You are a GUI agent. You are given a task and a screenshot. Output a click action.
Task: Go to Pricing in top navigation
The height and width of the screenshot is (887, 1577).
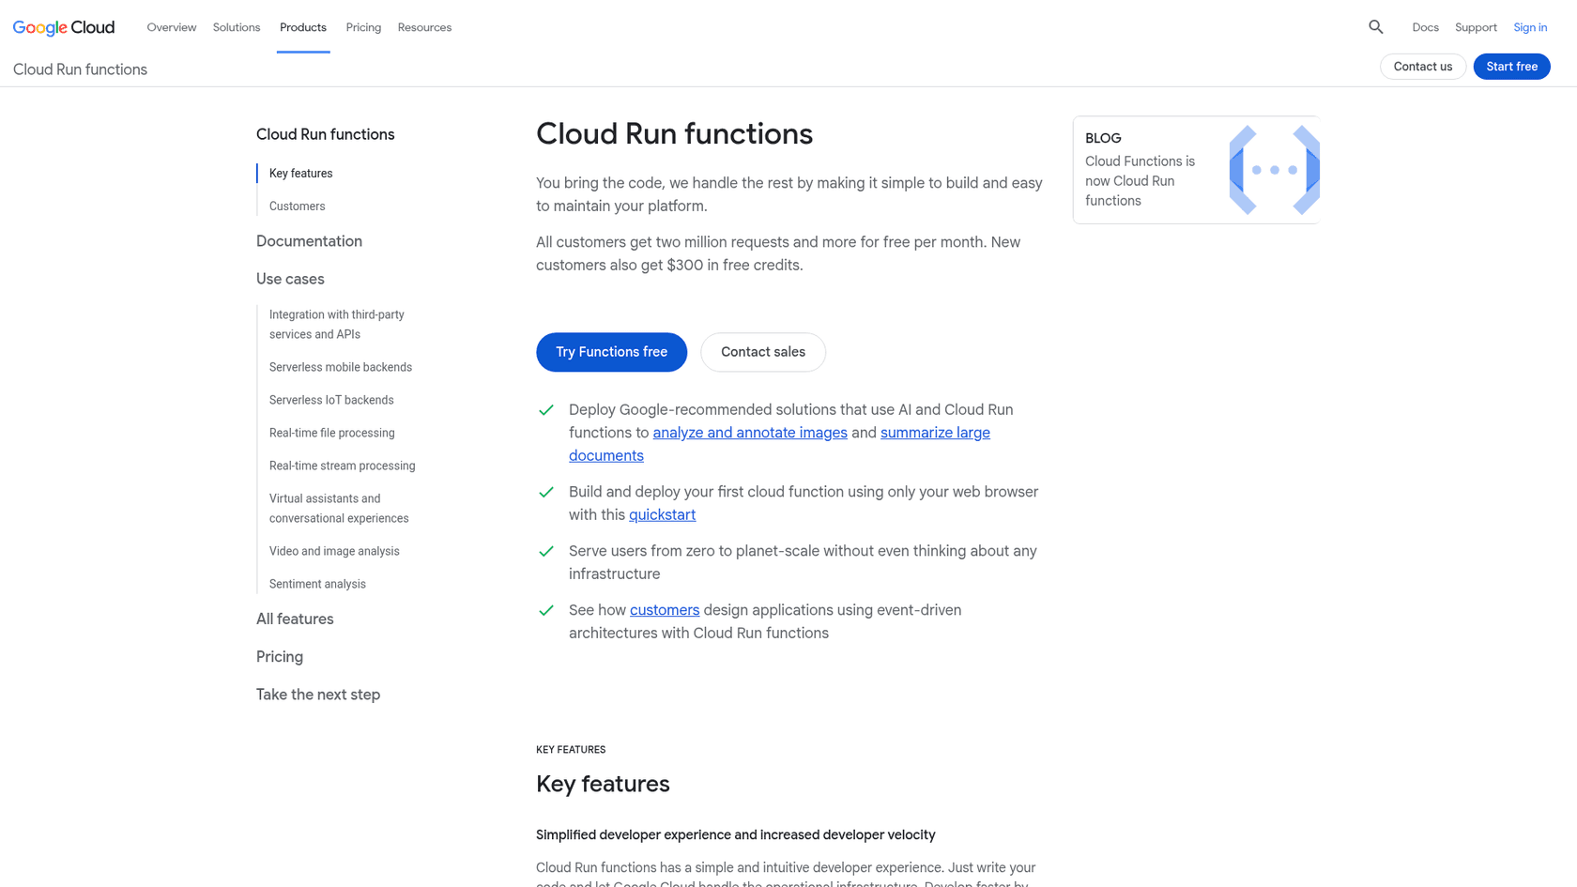[363, 27]
